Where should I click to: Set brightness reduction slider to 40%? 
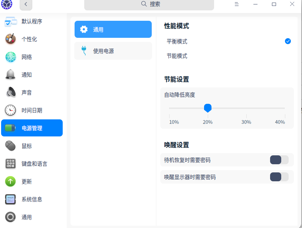pos(285,108)
